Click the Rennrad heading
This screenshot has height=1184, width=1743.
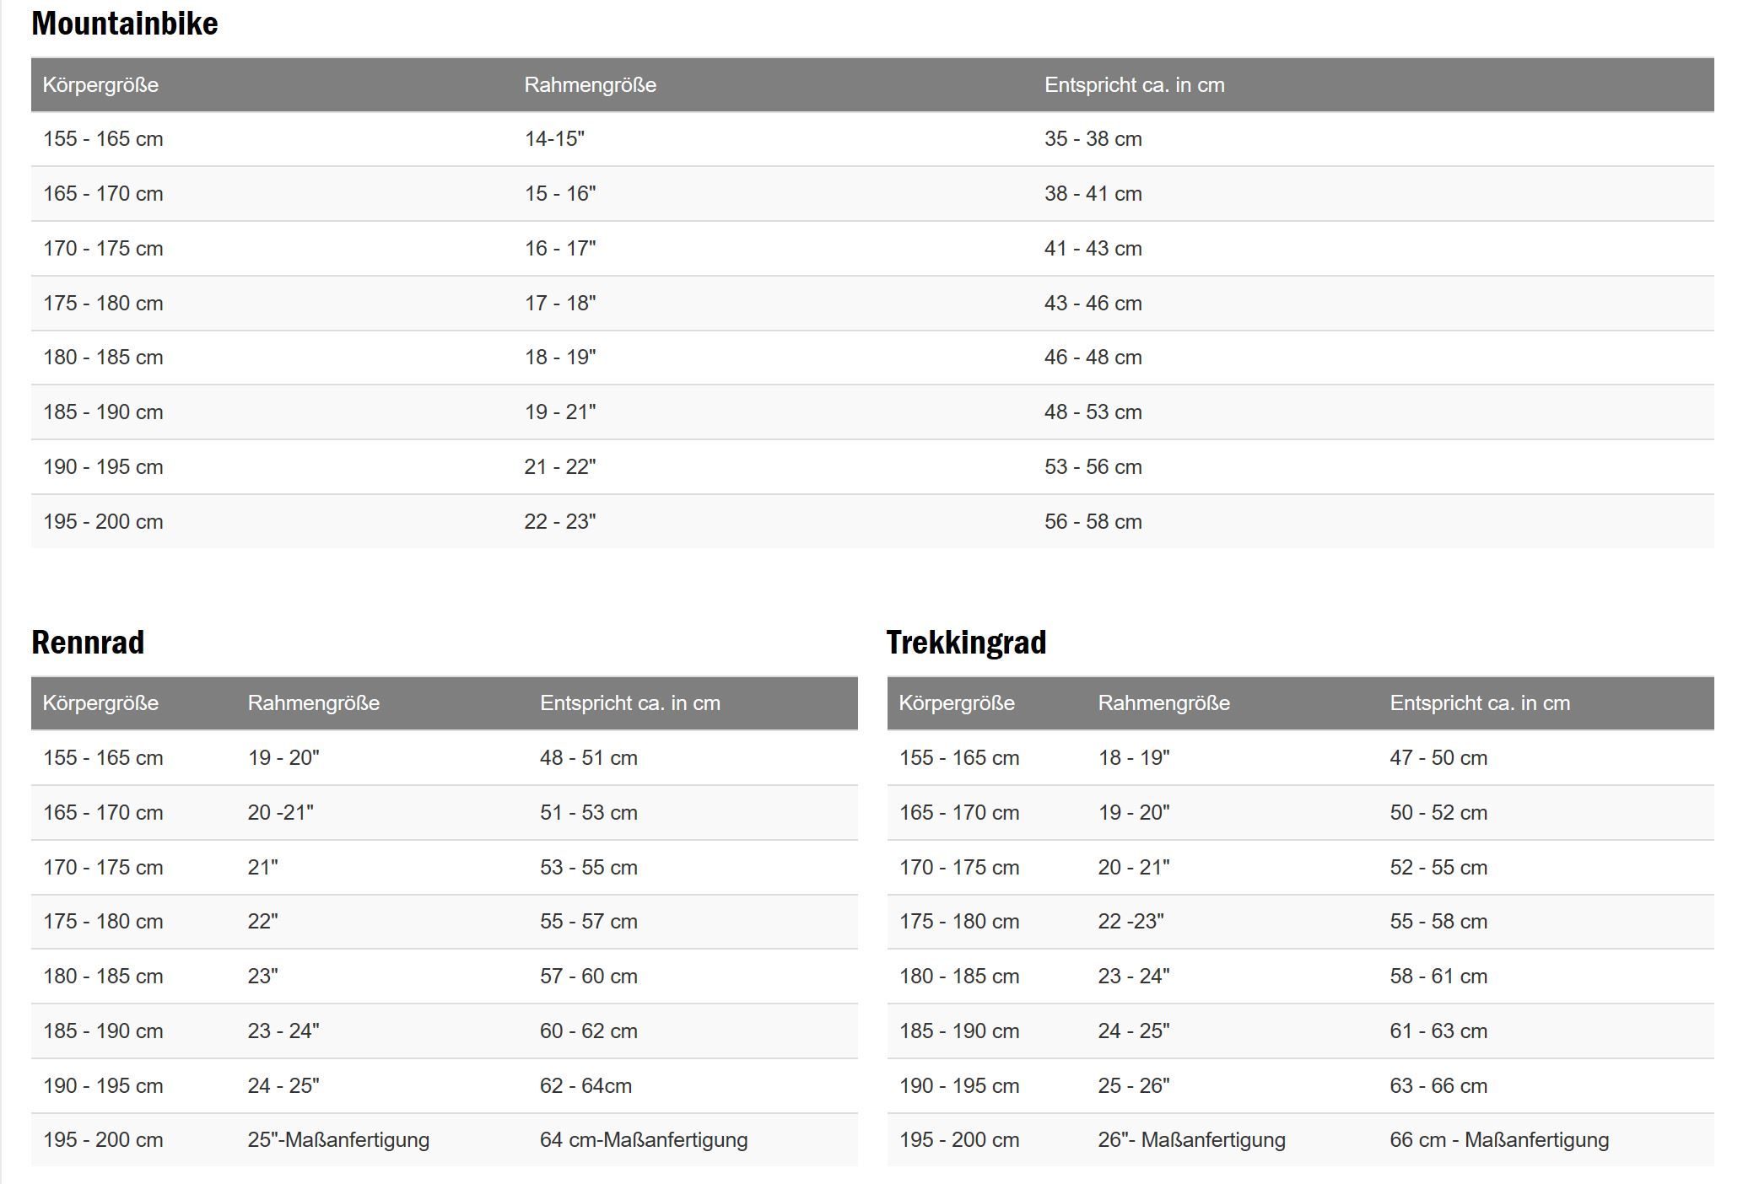click(x=88, y=643)
